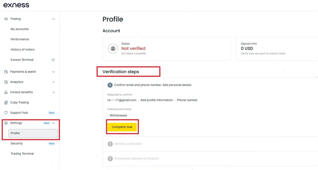Image resolution: width=318 pixels, height=170 pixels.
Task: Click the Exness benefits badge icon
Action: click(x=6, y=92)
